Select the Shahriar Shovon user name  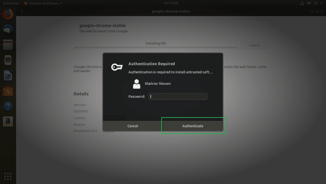click(158, 83)
